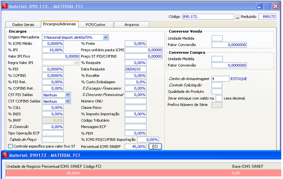Click the Regra Valor IPI dropdown arrow
The width and height of the screenshot is (283, 179).
[77, 63]
